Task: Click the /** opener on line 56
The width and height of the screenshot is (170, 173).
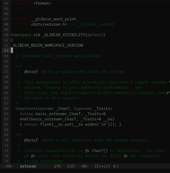Action: pyautogui.click(x=19, y=66)
